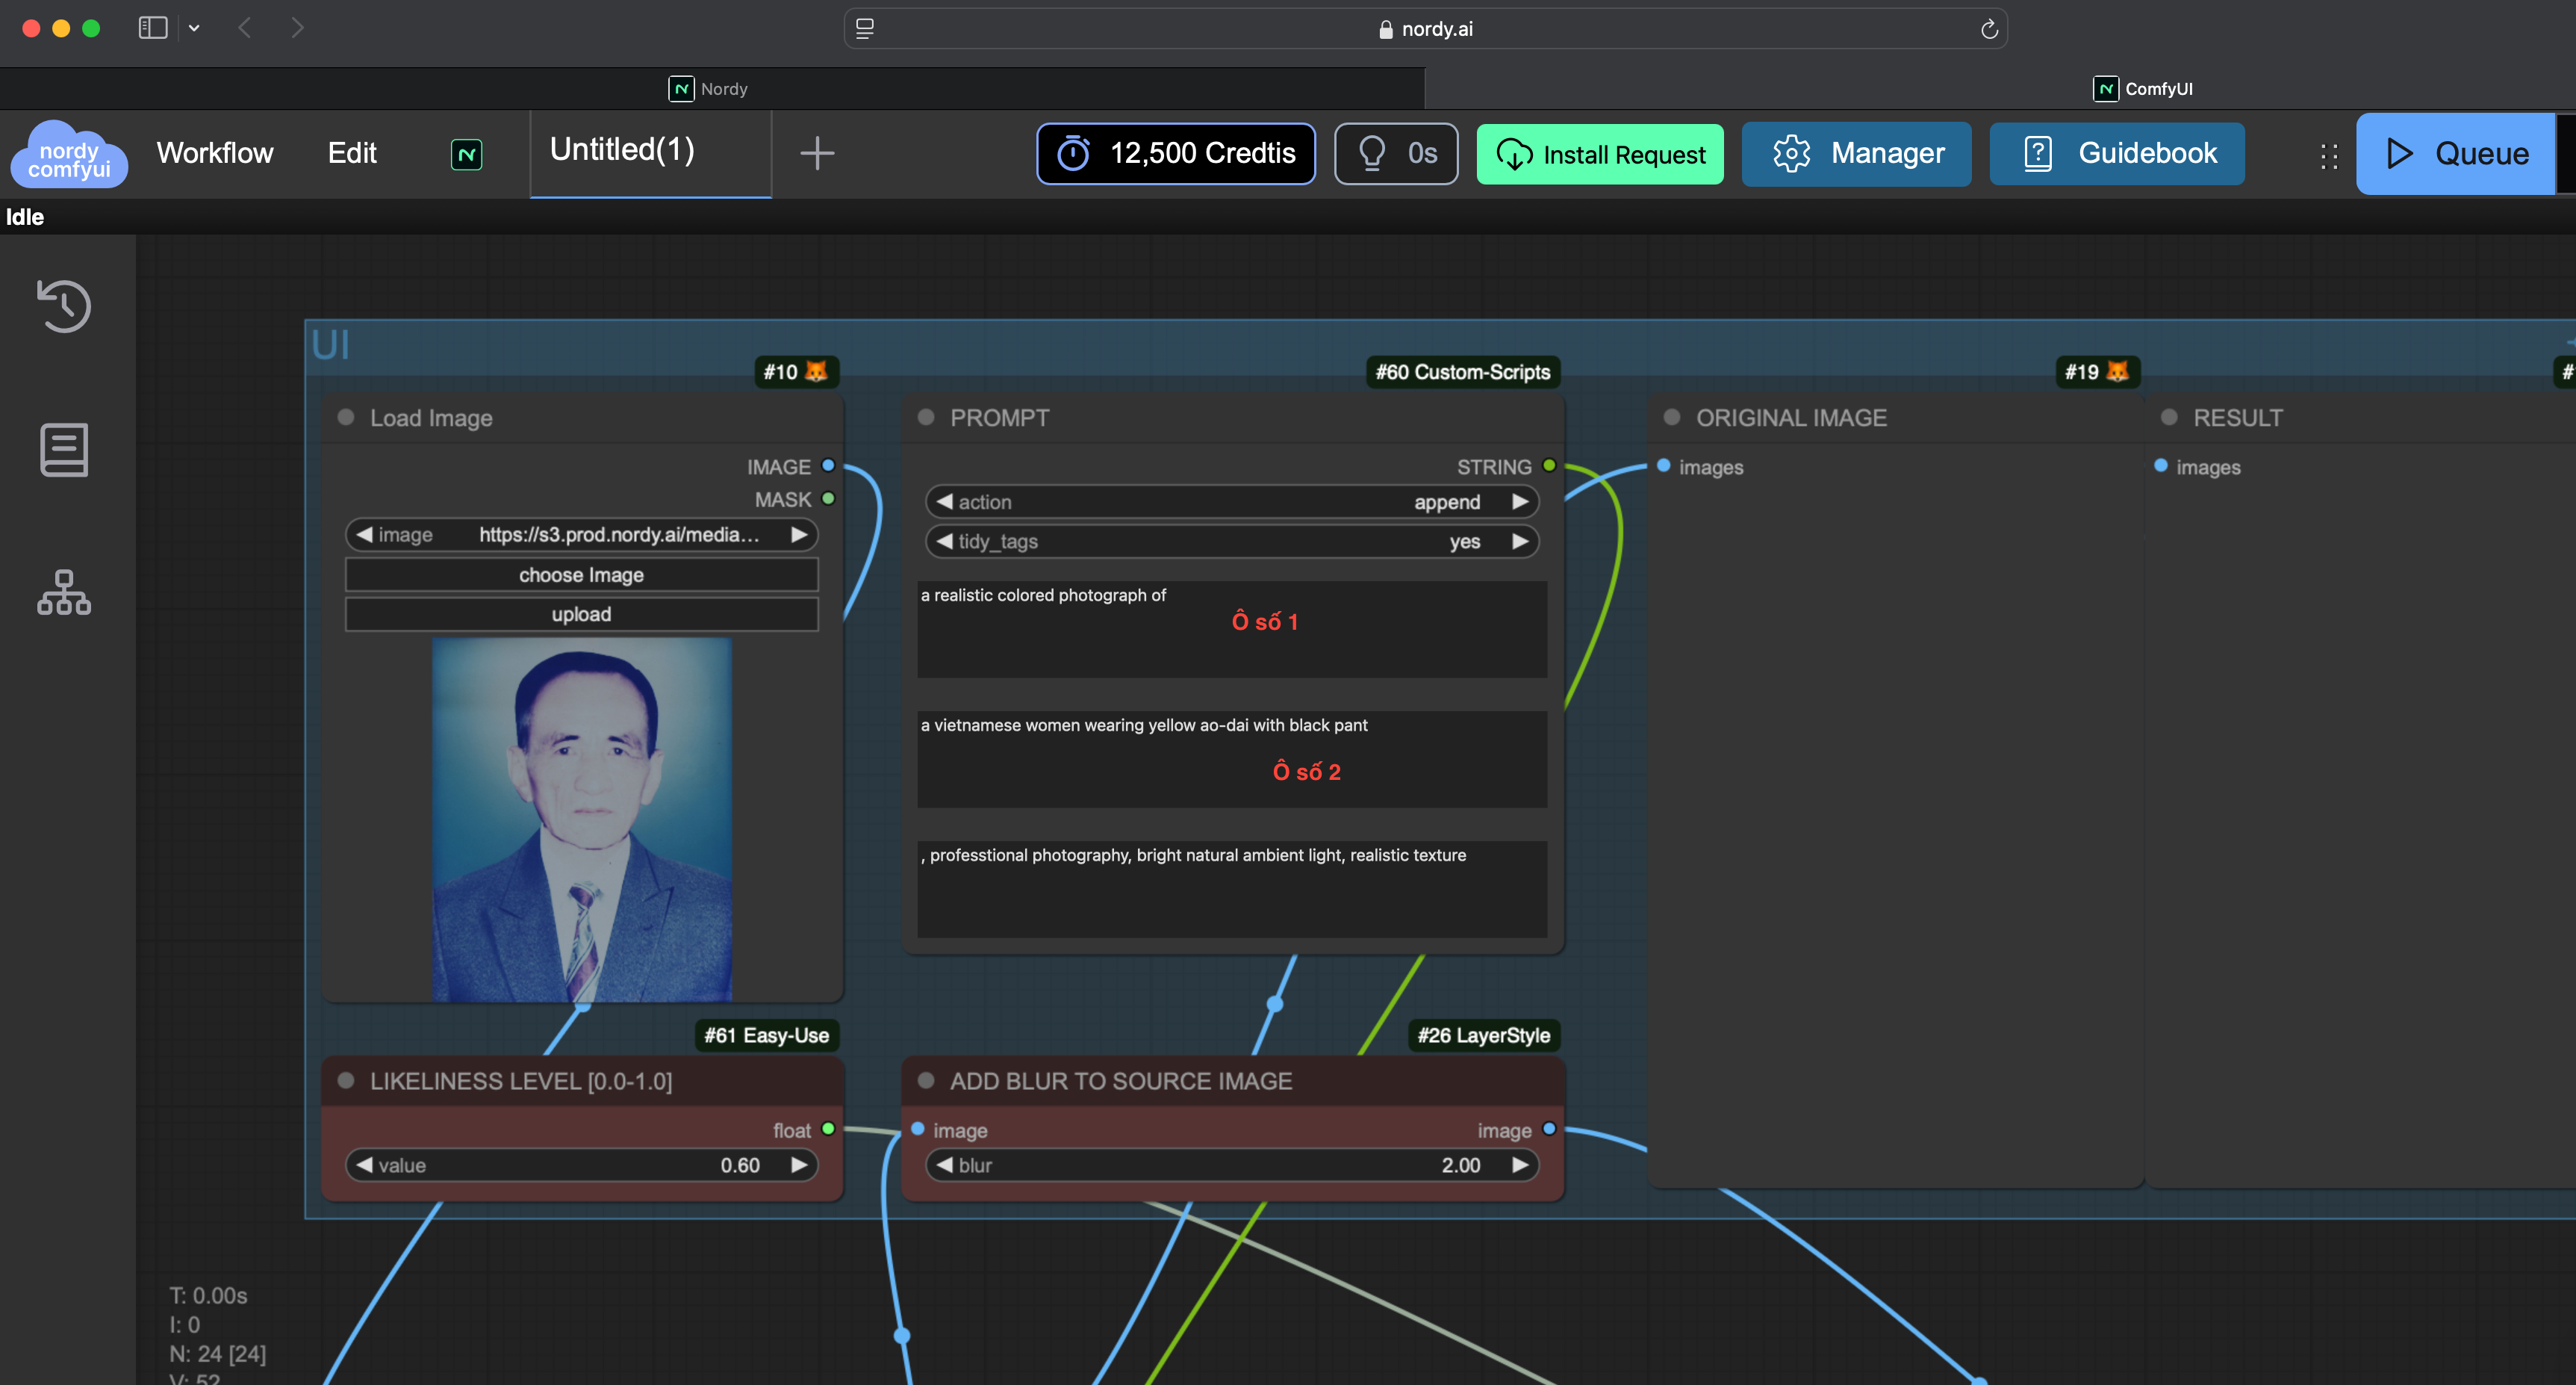Click the dotted drag handle beside Queue
Image resolution: width=2576 pixels, height=1385 pixels.
[2329, 155]
